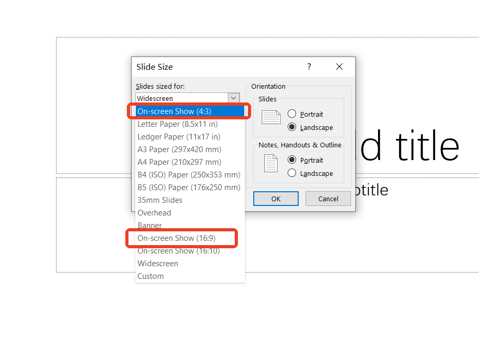Choose Landscape for Notes, Handouts & Outline
The width and height of the screenshot is (479, 337).
click(292, 173)
